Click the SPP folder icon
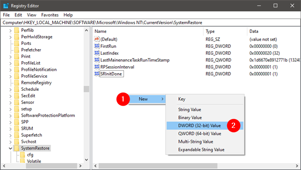Screen dimensions: 301x170 click(x=17, y=122)
